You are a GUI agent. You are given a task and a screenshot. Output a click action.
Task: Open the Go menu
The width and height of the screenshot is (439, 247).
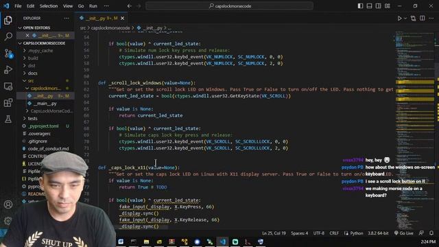pos(81,6)
